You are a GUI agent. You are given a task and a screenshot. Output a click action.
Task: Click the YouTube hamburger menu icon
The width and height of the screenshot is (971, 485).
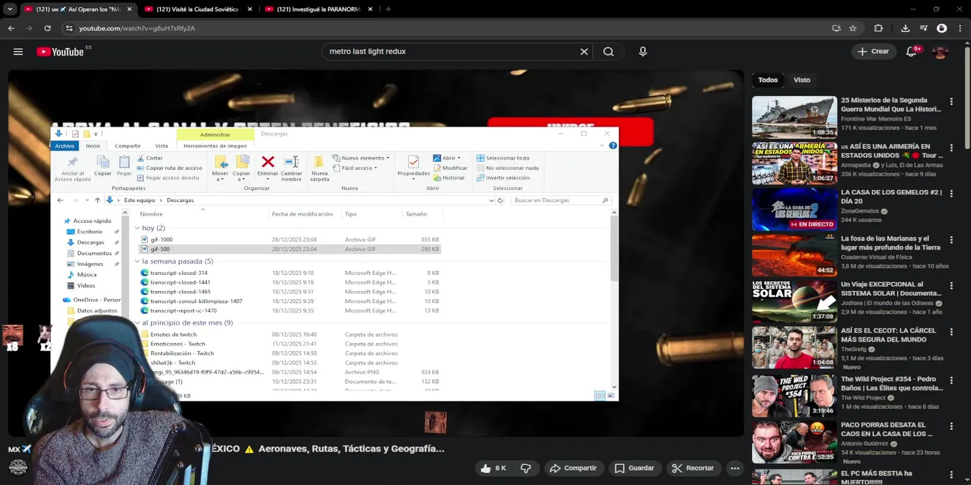click(x=18, y=52)
